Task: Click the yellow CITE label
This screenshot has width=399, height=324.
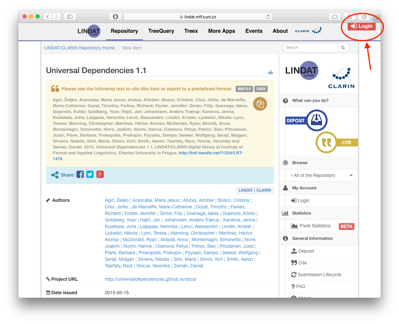Action: (347, 143)
